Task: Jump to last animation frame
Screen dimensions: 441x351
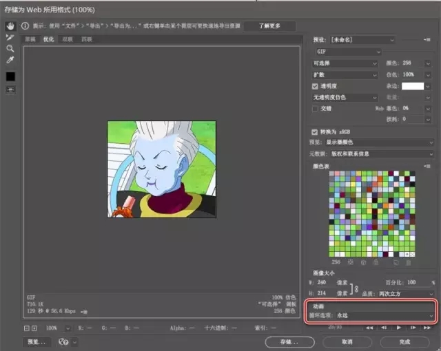Action: pos(427,328)
